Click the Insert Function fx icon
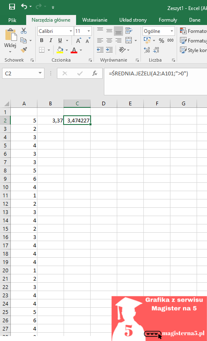 [95, 73]
